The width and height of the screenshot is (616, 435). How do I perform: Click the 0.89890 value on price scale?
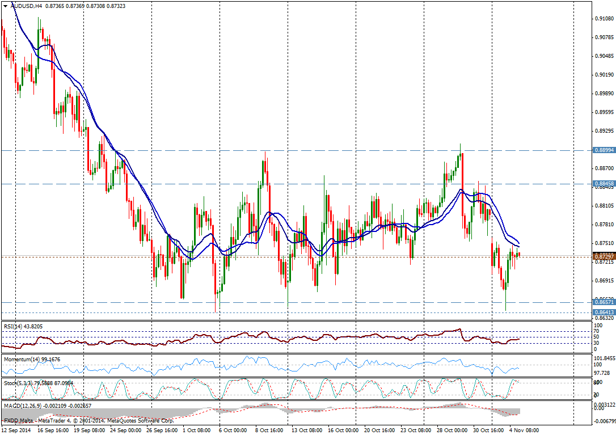(x=604, y=94)
